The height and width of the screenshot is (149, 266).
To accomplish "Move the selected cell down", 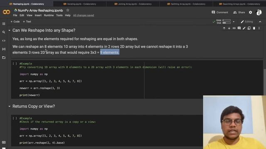I will pos(229,28).
